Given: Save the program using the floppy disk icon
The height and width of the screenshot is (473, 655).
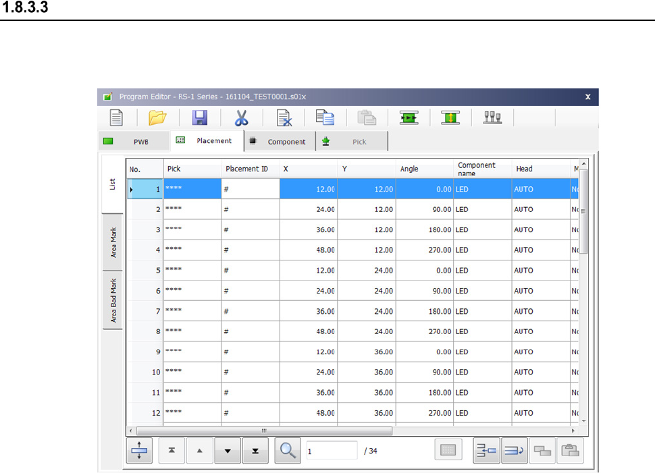Looking at the screenshot, I should (x=200, y=118).
